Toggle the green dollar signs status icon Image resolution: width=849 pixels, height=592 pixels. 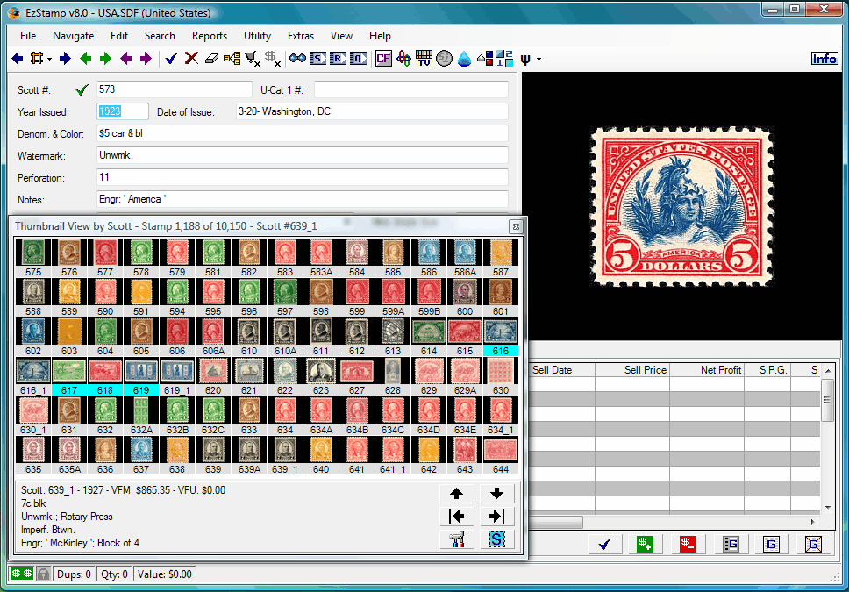(x=21, y=574)
